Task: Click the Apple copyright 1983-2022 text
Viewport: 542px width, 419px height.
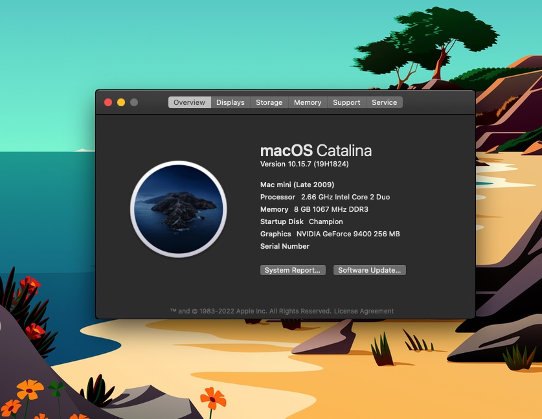Action: pyautogui.click(x=251, y=311)
